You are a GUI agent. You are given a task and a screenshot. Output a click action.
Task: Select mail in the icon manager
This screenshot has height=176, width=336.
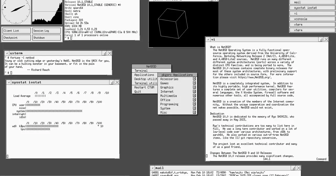(x=312, y=2)
